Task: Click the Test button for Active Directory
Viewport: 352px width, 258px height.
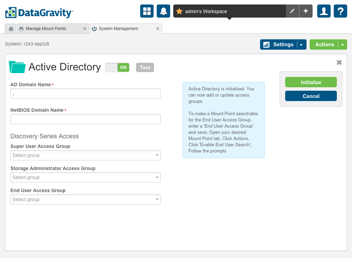Action: (x=145, y=67)
